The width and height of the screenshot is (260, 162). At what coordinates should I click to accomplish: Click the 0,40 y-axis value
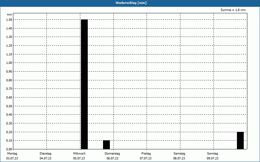(x=9, y=115)
